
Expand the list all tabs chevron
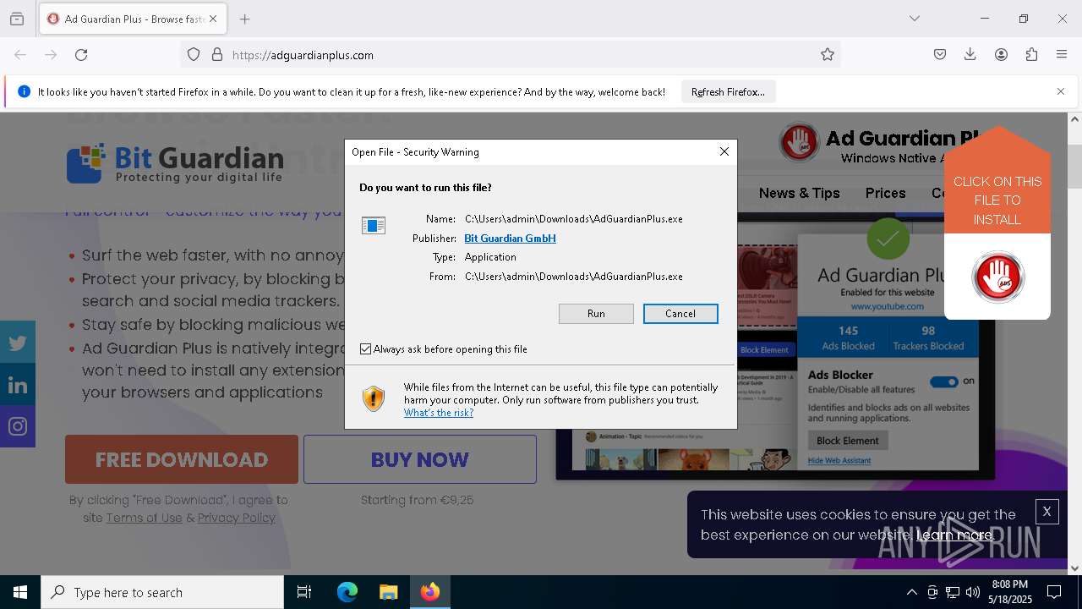(915, 19)
